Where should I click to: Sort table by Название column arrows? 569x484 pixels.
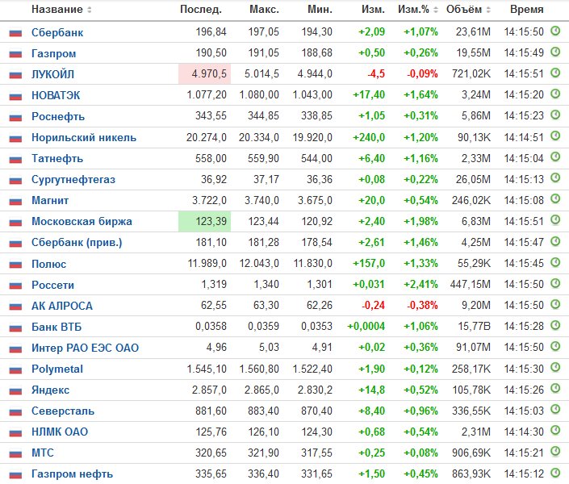90,10
